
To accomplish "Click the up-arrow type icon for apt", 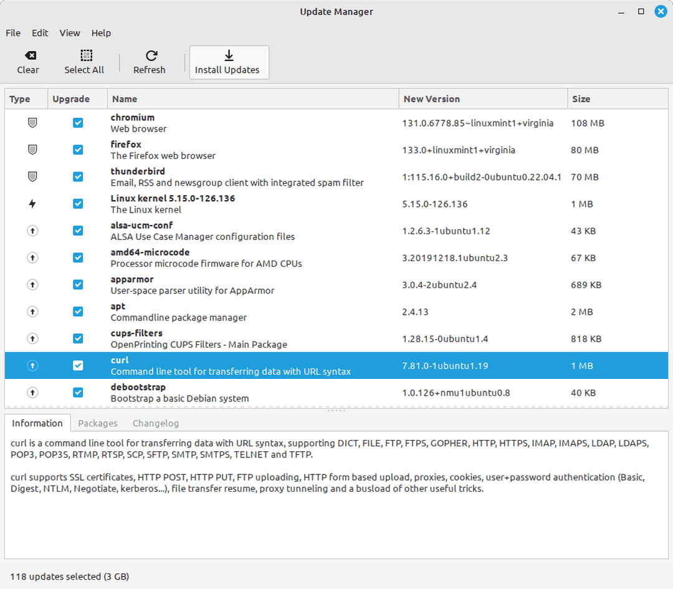I will 32,312.
